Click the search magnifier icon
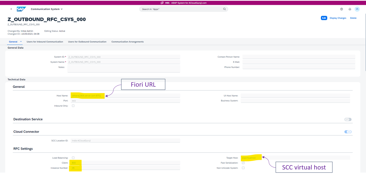366x183 pixels. coord(224,9)
